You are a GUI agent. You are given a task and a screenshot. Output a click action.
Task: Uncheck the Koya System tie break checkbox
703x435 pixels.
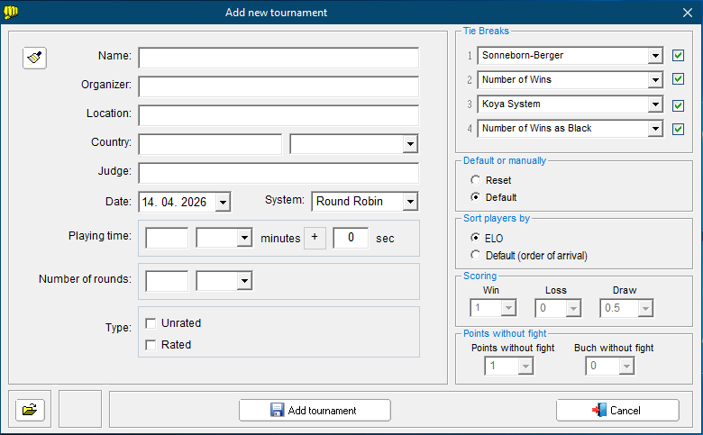(x=679, y=104)
